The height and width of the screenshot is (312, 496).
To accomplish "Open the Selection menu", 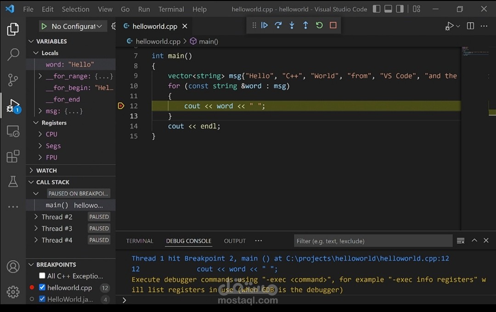I will (75, 9).
